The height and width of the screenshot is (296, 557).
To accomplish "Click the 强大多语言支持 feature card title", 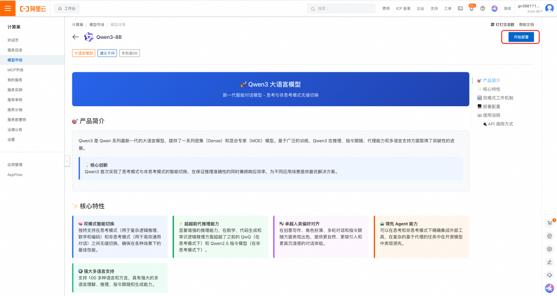I will click(x=96, y=271).
